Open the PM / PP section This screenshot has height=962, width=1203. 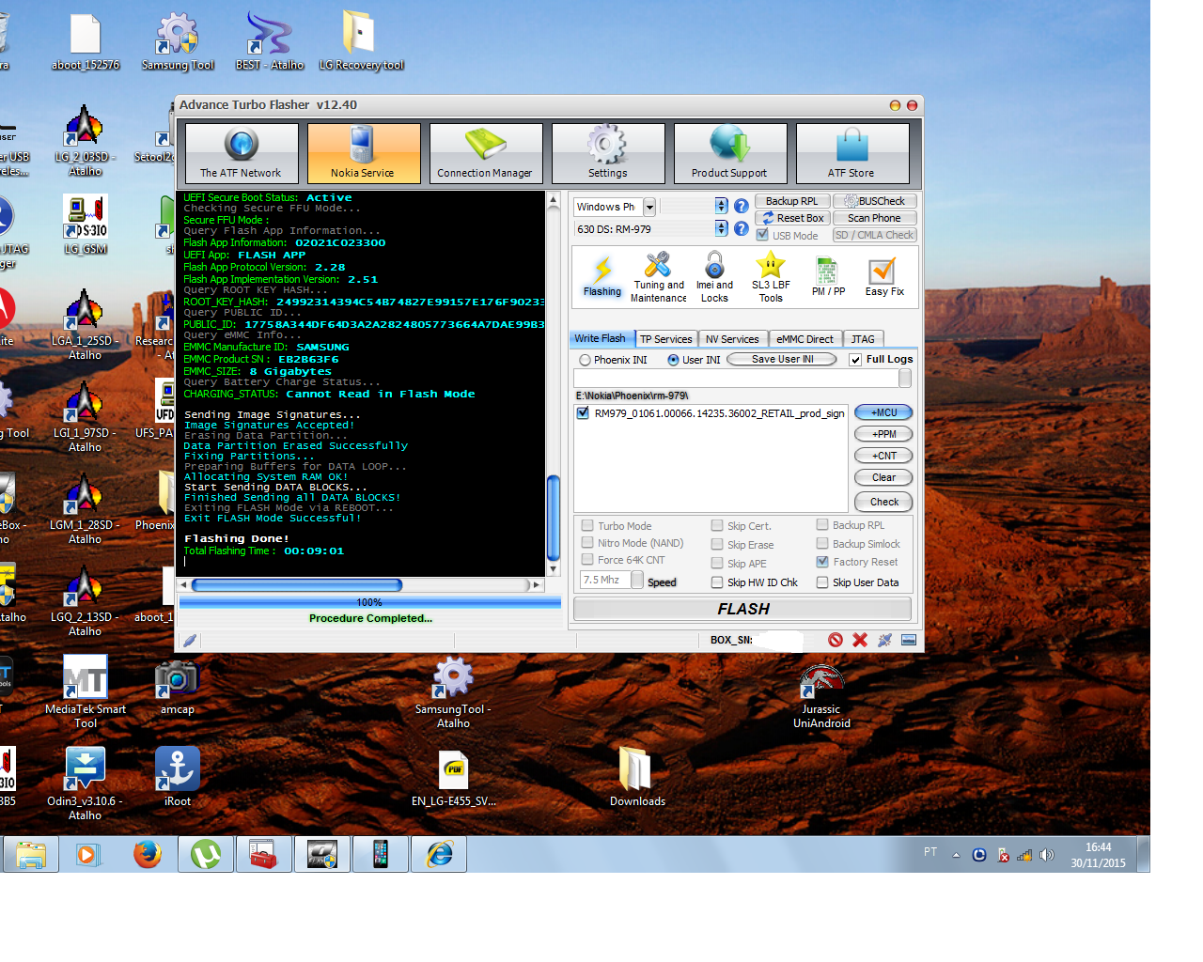(828, 276)
